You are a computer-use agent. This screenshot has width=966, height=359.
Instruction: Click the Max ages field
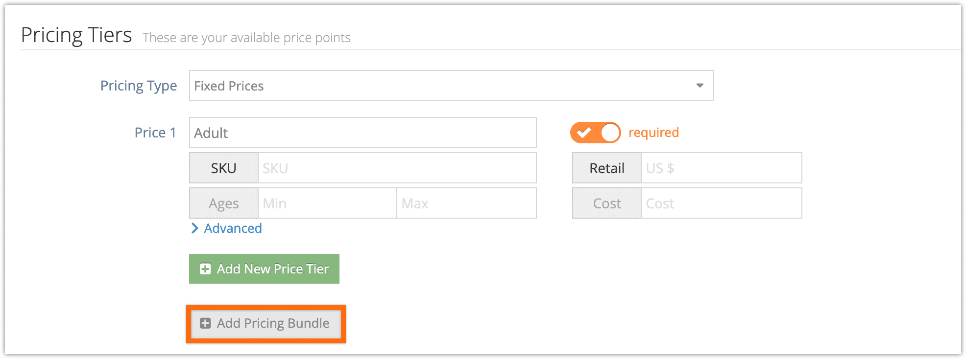point(466,203)
